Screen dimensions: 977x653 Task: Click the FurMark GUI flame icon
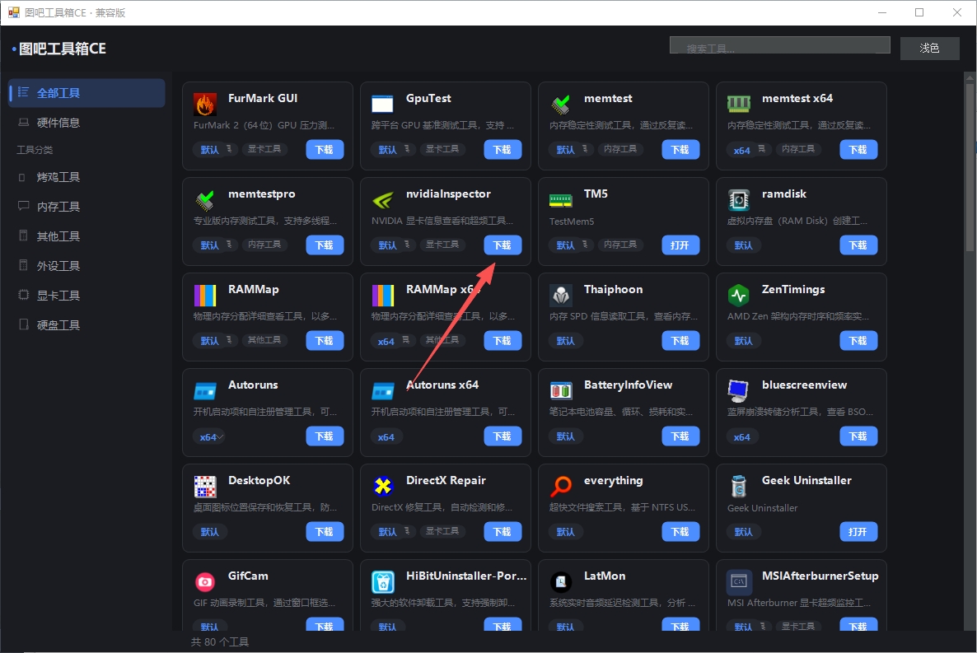tap(204, 104)
